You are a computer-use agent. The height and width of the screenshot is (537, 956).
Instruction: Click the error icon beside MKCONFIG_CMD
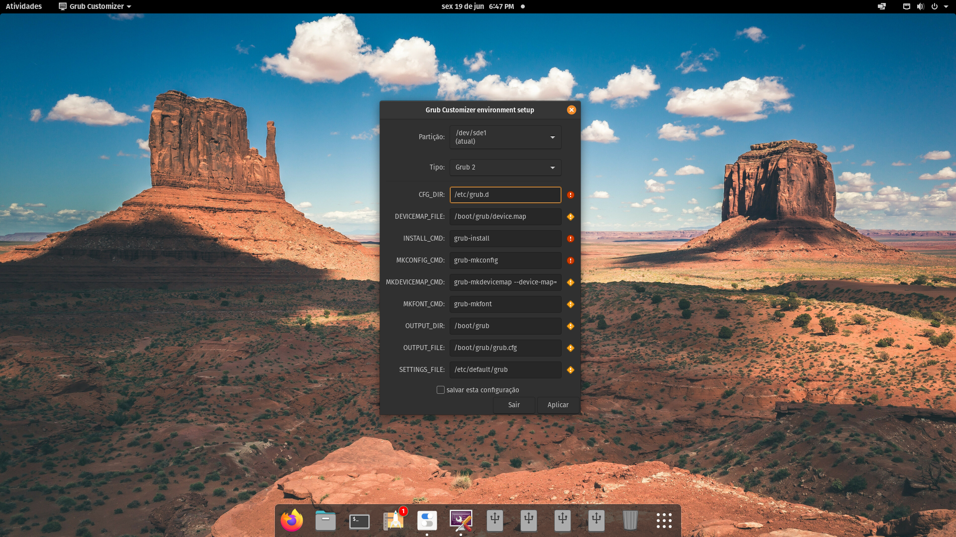[x=571, y=261]
